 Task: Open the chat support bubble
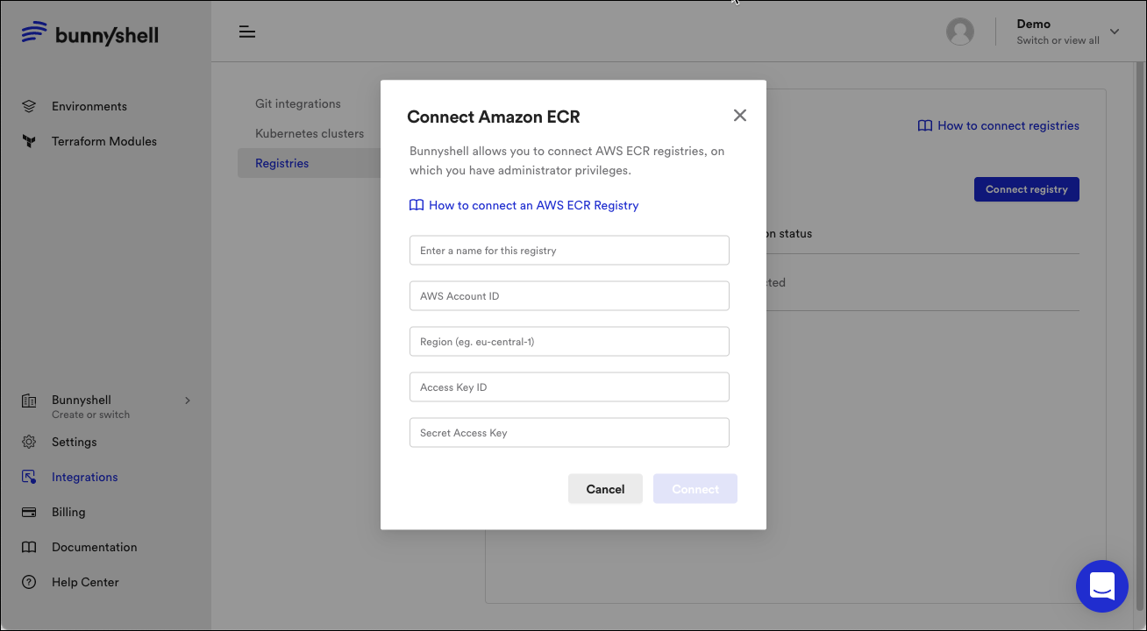pos(1102,586)
